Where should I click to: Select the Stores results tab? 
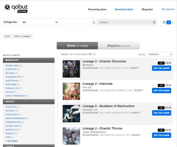[x=77, y=46]
